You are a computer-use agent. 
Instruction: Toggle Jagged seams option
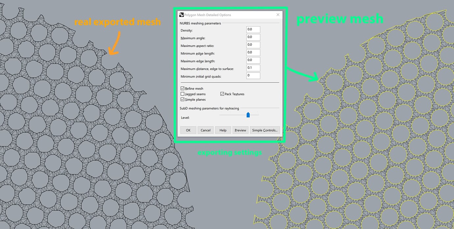tap(183, 94)
